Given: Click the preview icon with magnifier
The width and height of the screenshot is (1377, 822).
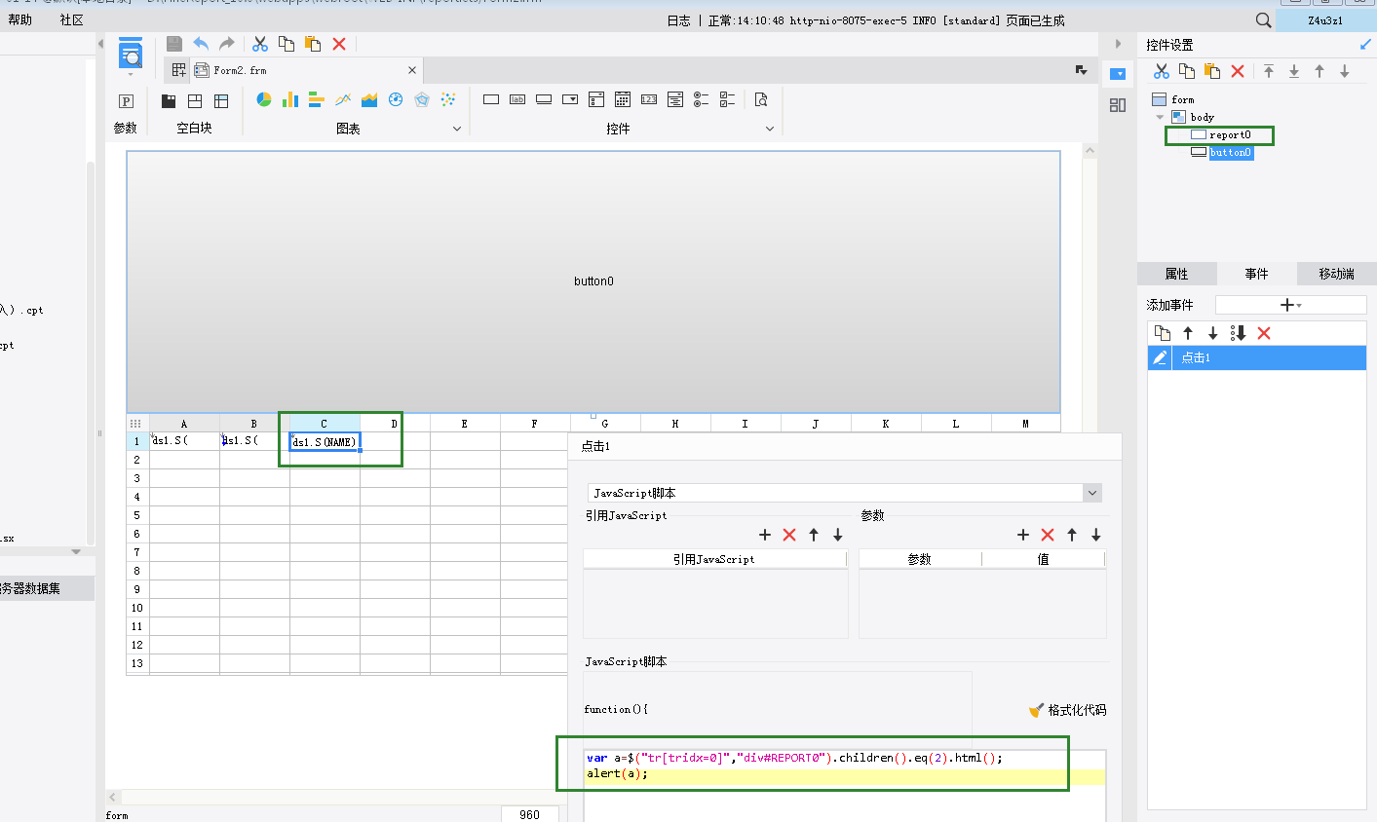Looking at the screenshot, I should click(131, 55).
